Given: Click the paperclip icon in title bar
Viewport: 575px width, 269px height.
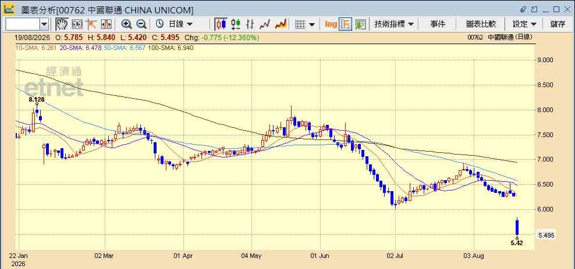Looking at the screenshot, I should pyautogui.click(x=524, y=9).
